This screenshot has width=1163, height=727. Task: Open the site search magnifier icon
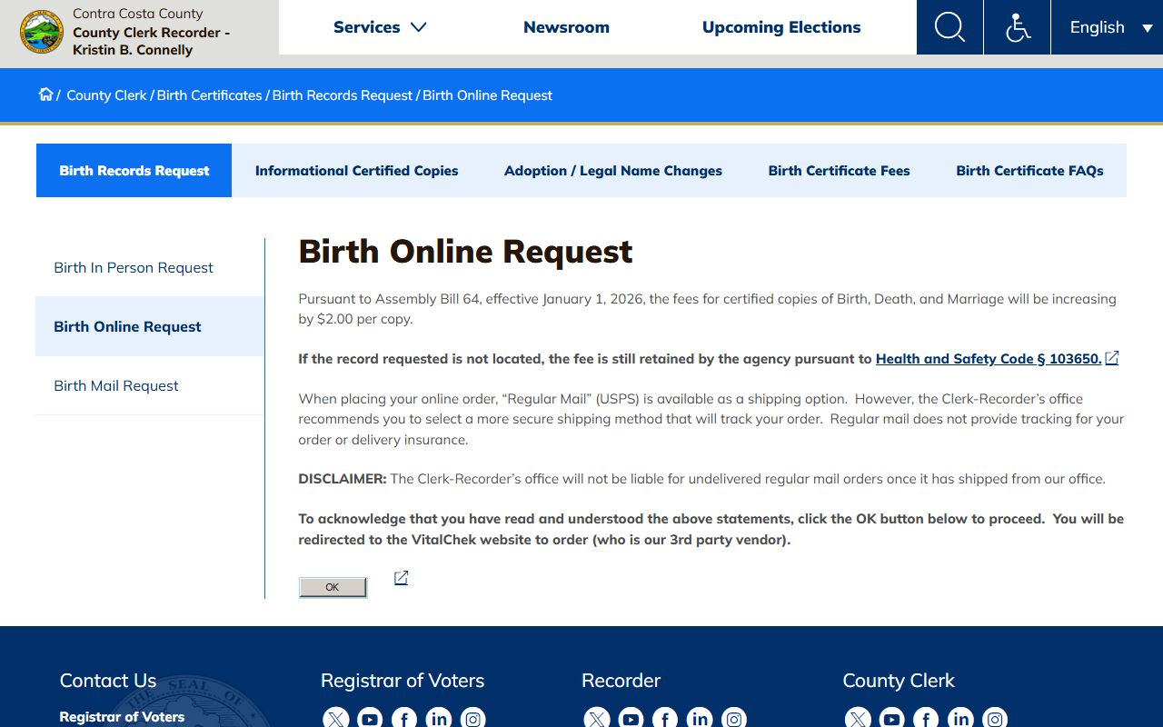coord(949,27)
